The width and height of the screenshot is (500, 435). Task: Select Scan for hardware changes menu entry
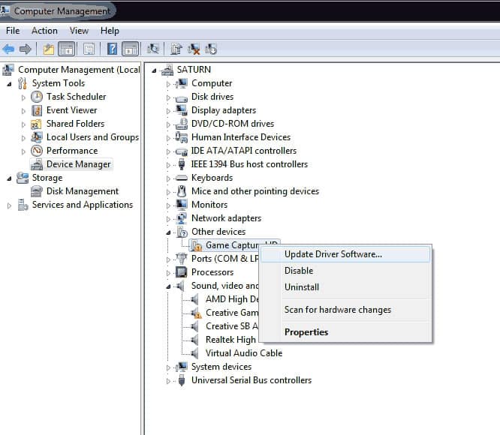[x=345, y=310]
